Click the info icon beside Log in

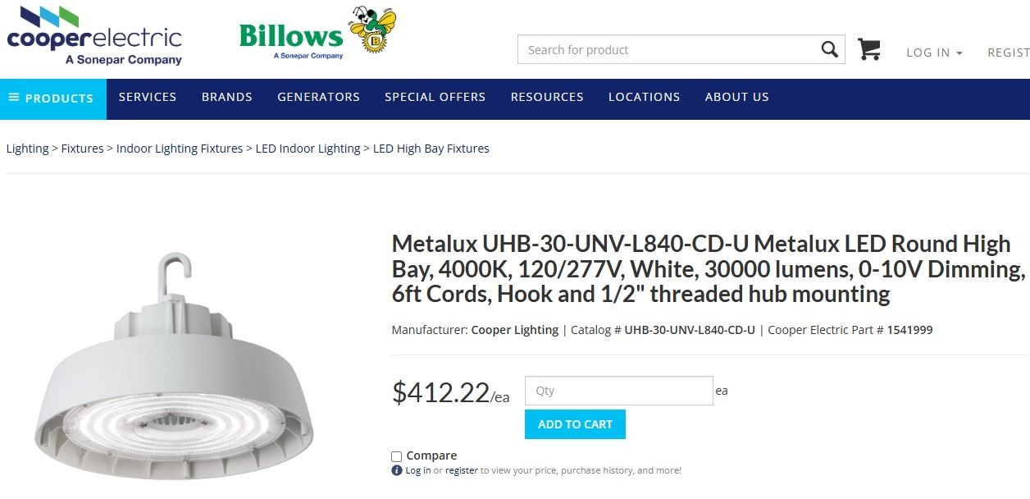(x=397, y=470)
